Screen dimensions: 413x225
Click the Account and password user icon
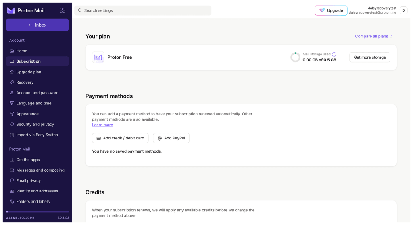12,93
